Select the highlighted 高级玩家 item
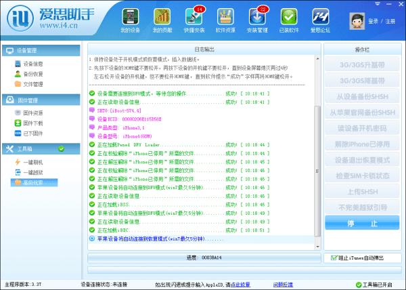The width and height of the screenshot is (406, 290). pos(34,182)
